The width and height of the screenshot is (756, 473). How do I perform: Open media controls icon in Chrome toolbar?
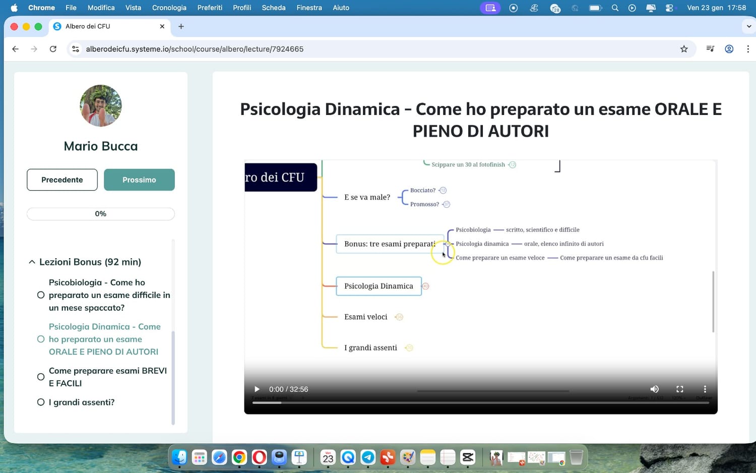point(710,49)
